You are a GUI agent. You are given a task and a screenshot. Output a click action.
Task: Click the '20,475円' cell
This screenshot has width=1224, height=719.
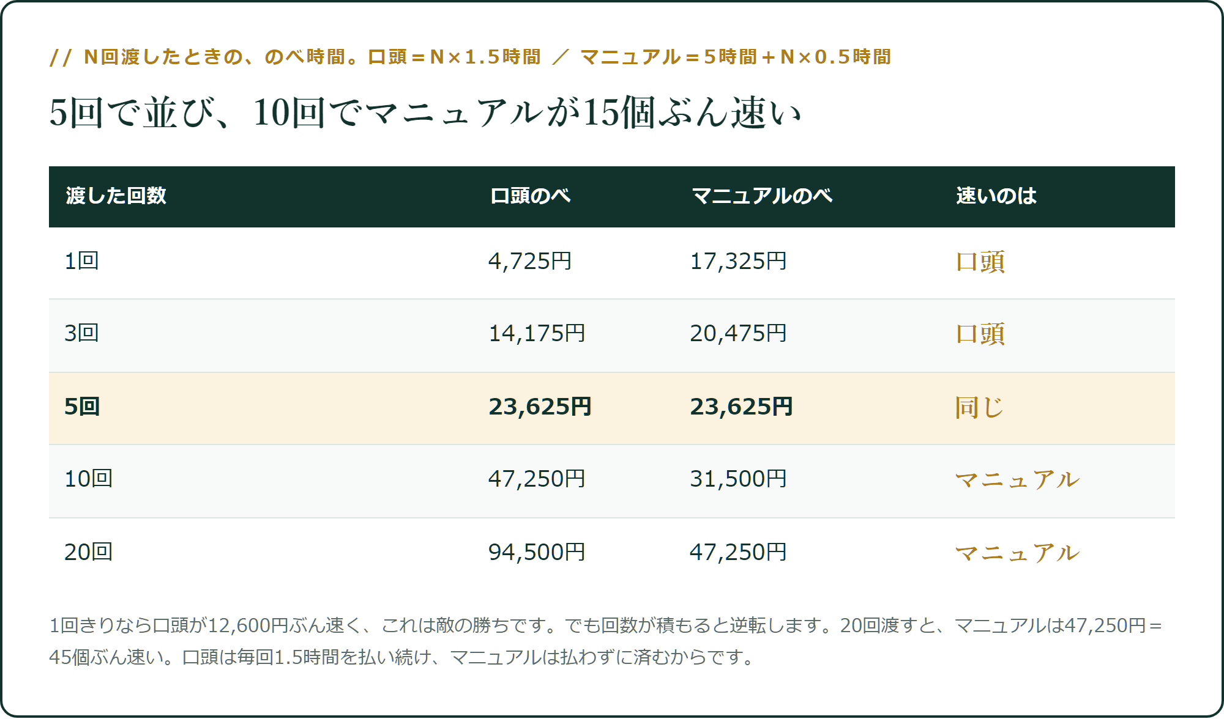coord(738,333)
